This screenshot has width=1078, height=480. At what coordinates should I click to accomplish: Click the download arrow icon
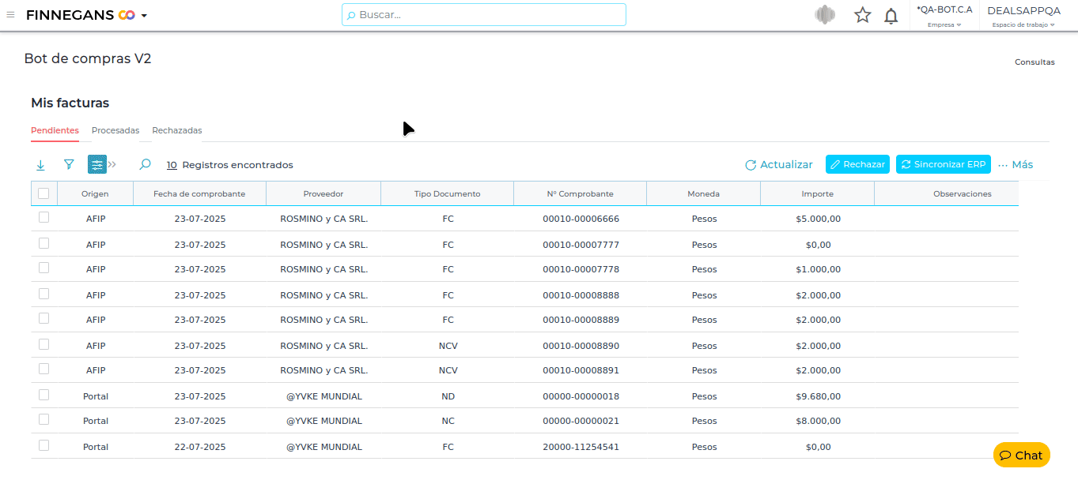40,165
